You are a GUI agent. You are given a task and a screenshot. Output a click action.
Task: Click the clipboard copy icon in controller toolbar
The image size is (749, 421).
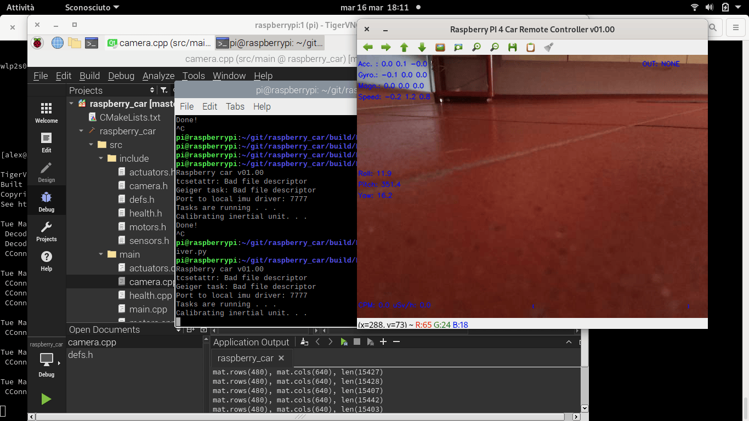tap(531, 48)
